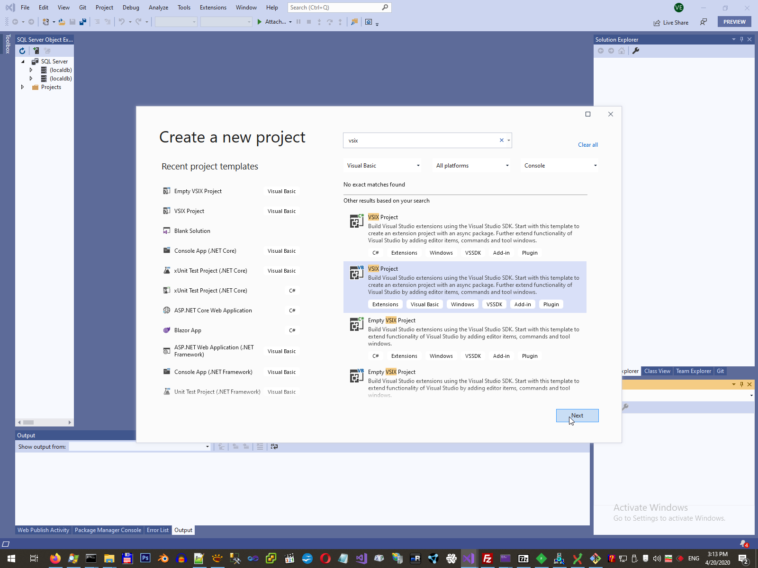Click the green Start debugging arrow
This screenshot has width=758, height=568.
click(x=260, y=22)
